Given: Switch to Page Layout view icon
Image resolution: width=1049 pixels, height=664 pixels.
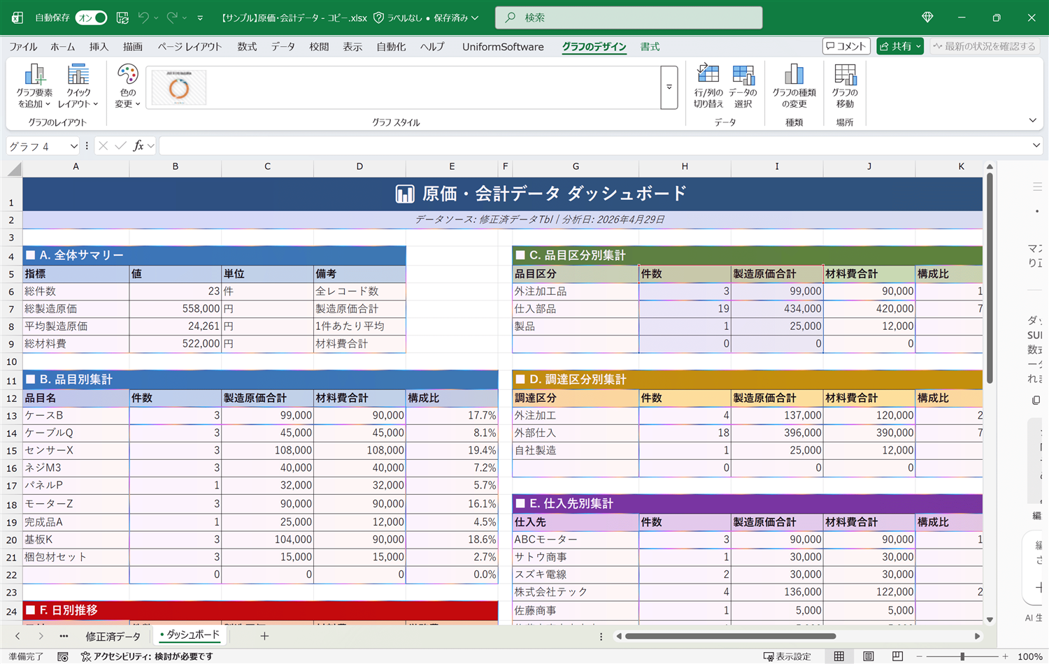Looking at the screenshot, I should pos(868,656).
